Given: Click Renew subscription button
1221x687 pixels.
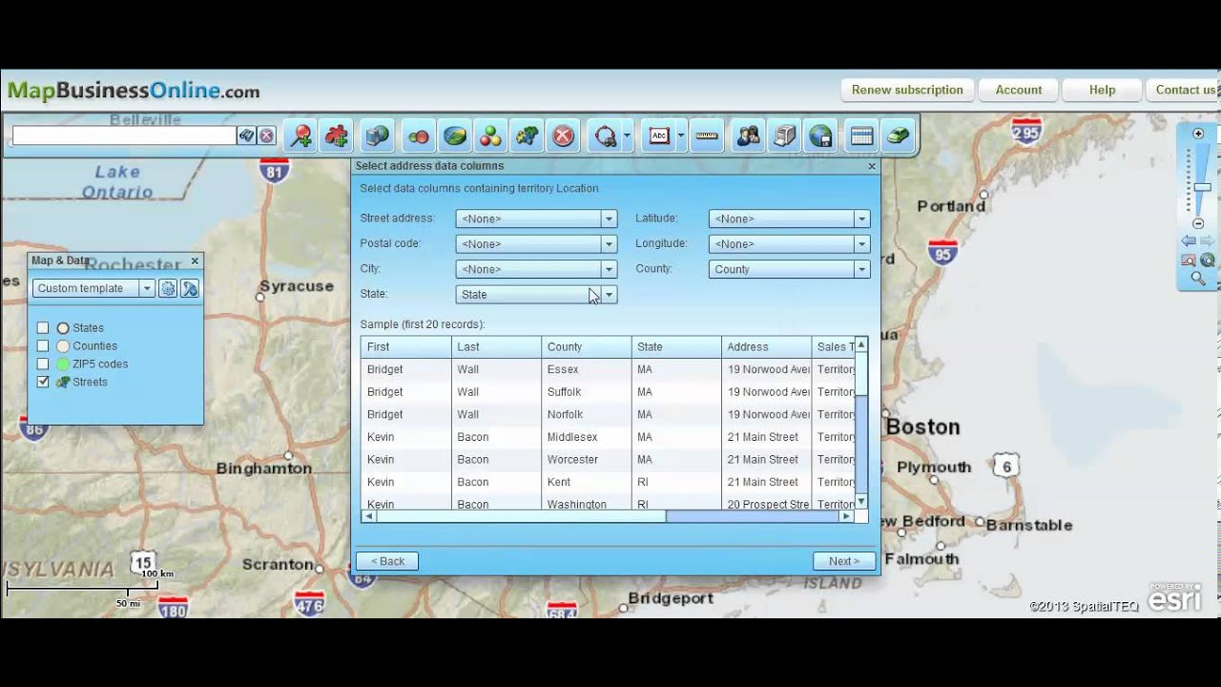Looking at the screenshot, I should pos(907,90).
